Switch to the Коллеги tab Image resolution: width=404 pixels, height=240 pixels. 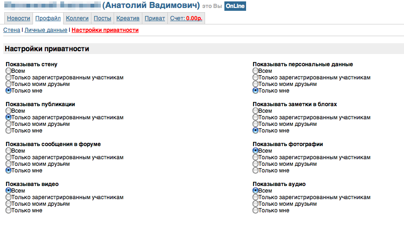pyautogui.click(x=77, y=18)
